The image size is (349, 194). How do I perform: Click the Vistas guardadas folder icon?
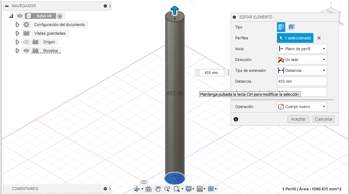click(26, 33)
